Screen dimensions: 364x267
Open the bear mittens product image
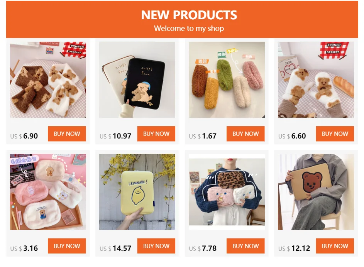316,79
